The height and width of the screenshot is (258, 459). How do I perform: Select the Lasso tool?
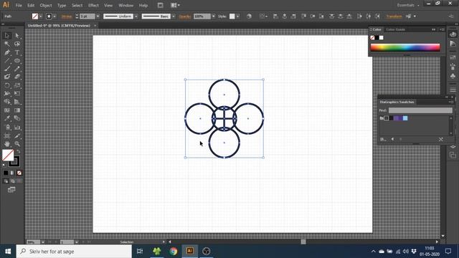17,44
